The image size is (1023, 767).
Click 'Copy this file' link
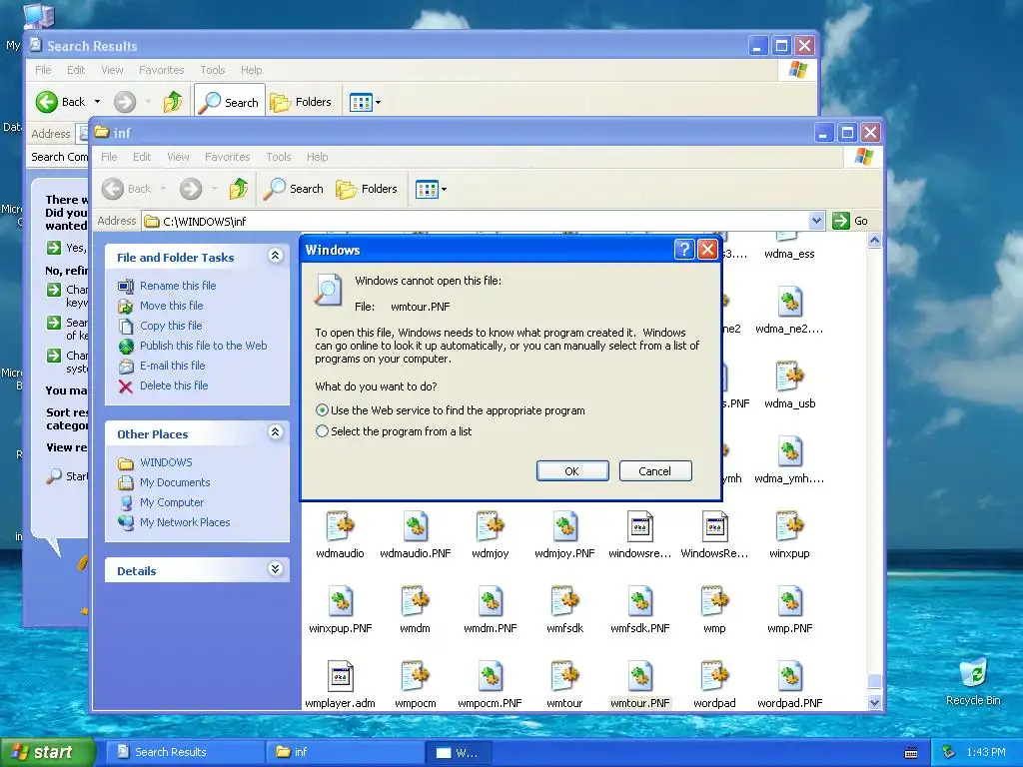[x=171, y=326]
